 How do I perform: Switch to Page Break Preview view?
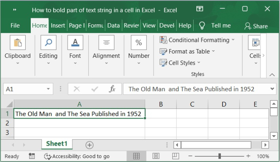(x=174, y=156)
